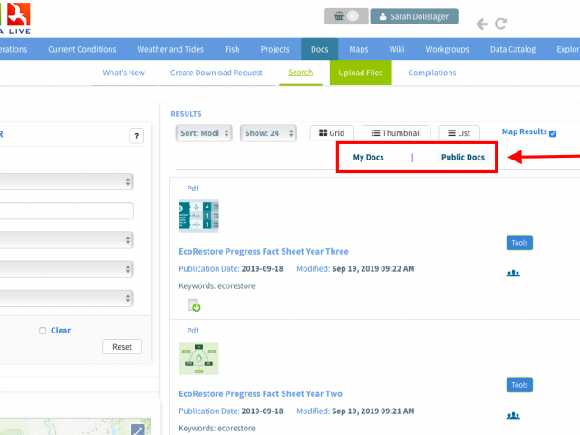The width and height of the screenshot is (580, 435).
Task: Click group icon for Year Three document
Action: [513, 274]
